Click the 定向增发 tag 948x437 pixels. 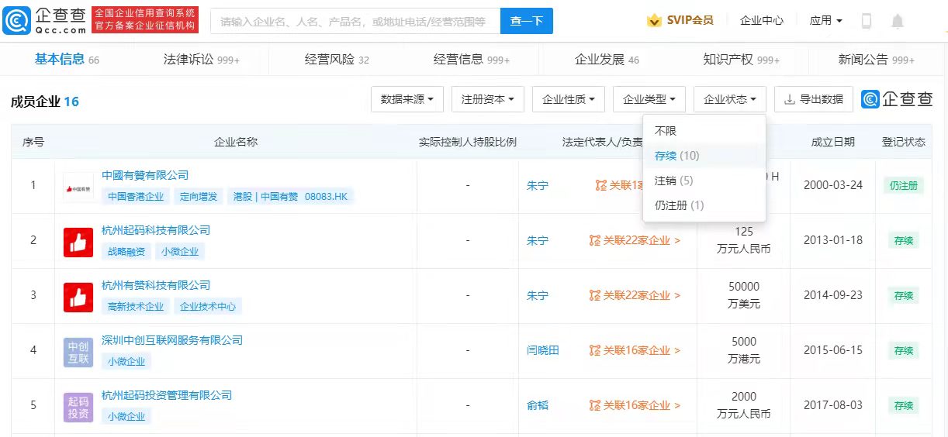(x=199, y=196)
